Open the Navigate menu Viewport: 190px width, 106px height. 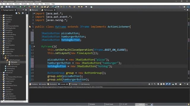[24, 4]
